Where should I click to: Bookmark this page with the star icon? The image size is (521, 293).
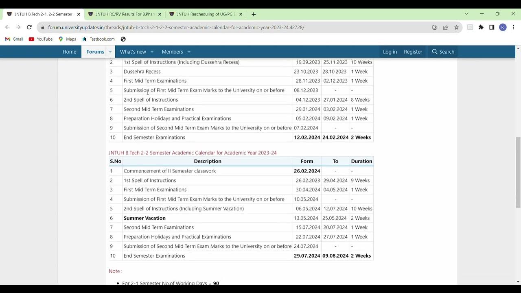point(457,27)
